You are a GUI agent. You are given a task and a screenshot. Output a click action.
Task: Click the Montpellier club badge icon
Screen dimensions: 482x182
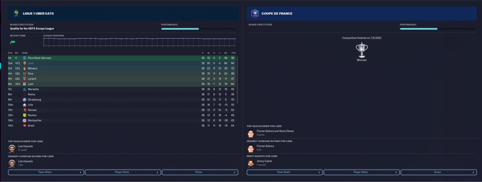click(x=24, y=120)
